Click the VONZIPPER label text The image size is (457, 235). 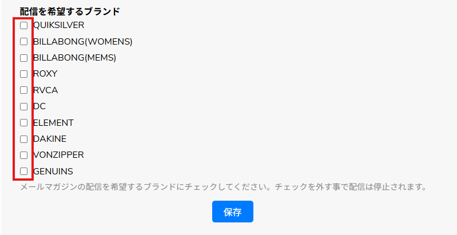click(59, 155)
